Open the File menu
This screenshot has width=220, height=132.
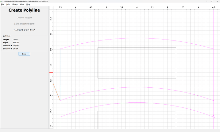(3, 4)
